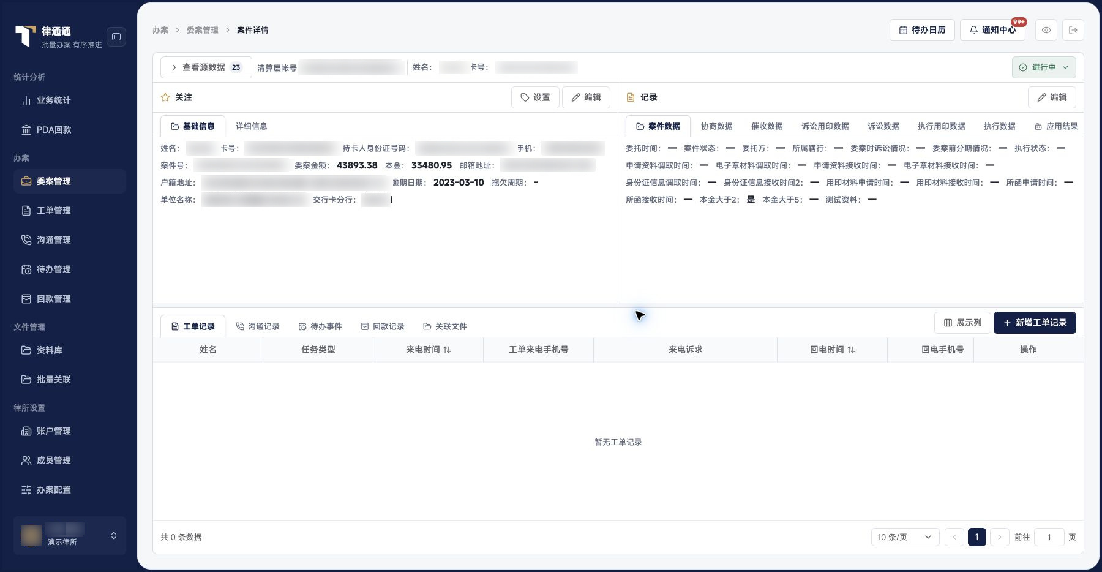Switch to the 待办事件 tab
Image resolution: width=1102 pixels, height=572 pixels.
320,326
